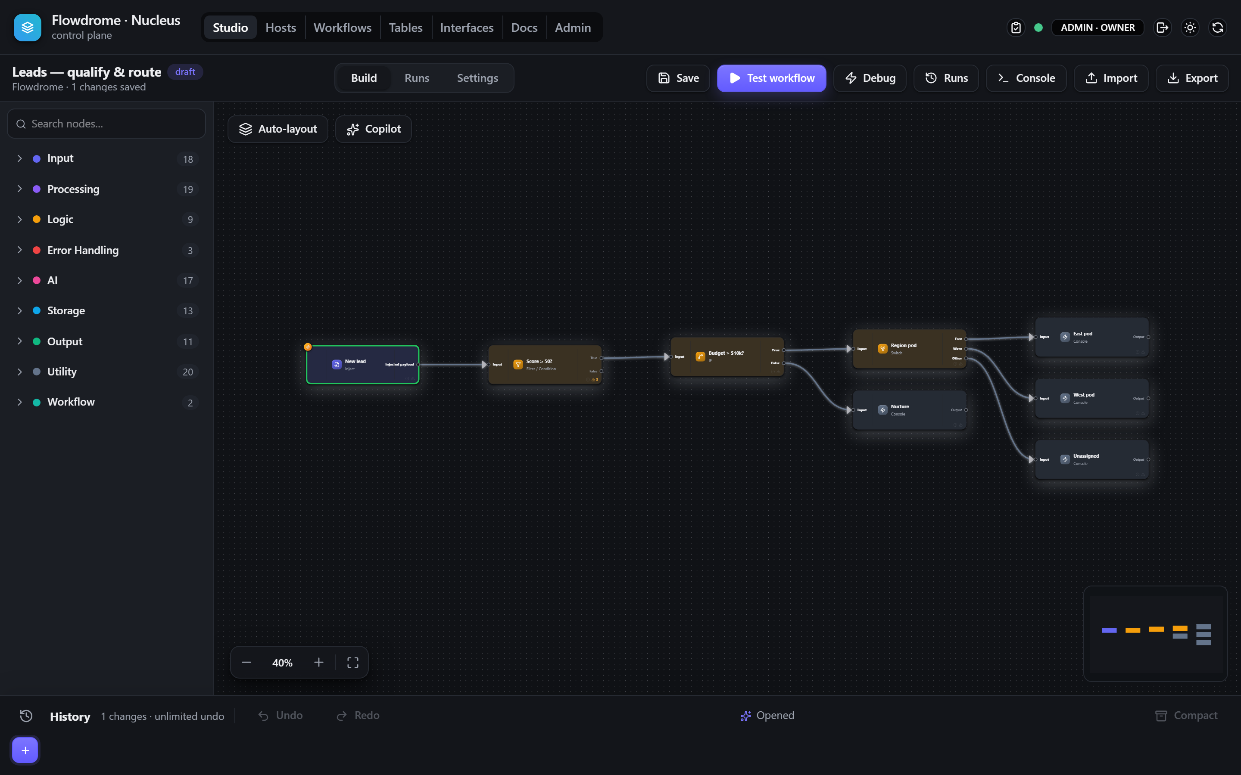Screen dimensions: 1241x775
Task: Click the orange trigger badge on New lead node
Action: [x=308, y=347]
